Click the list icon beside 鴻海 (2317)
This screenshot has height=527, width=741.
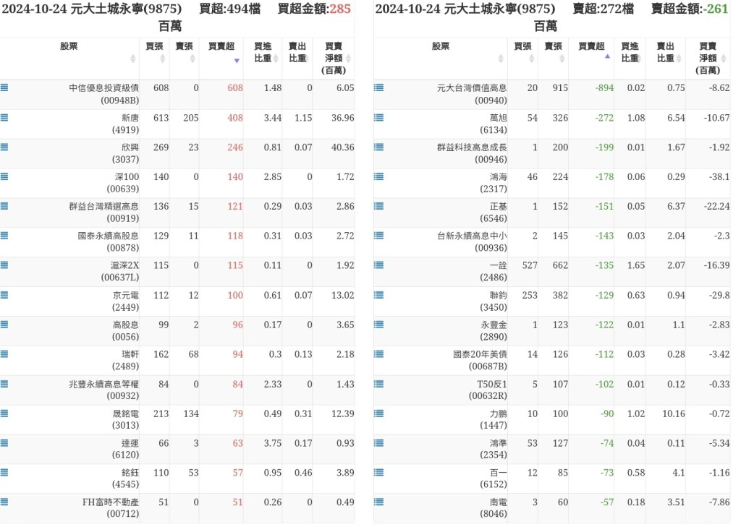coord(378,176)
